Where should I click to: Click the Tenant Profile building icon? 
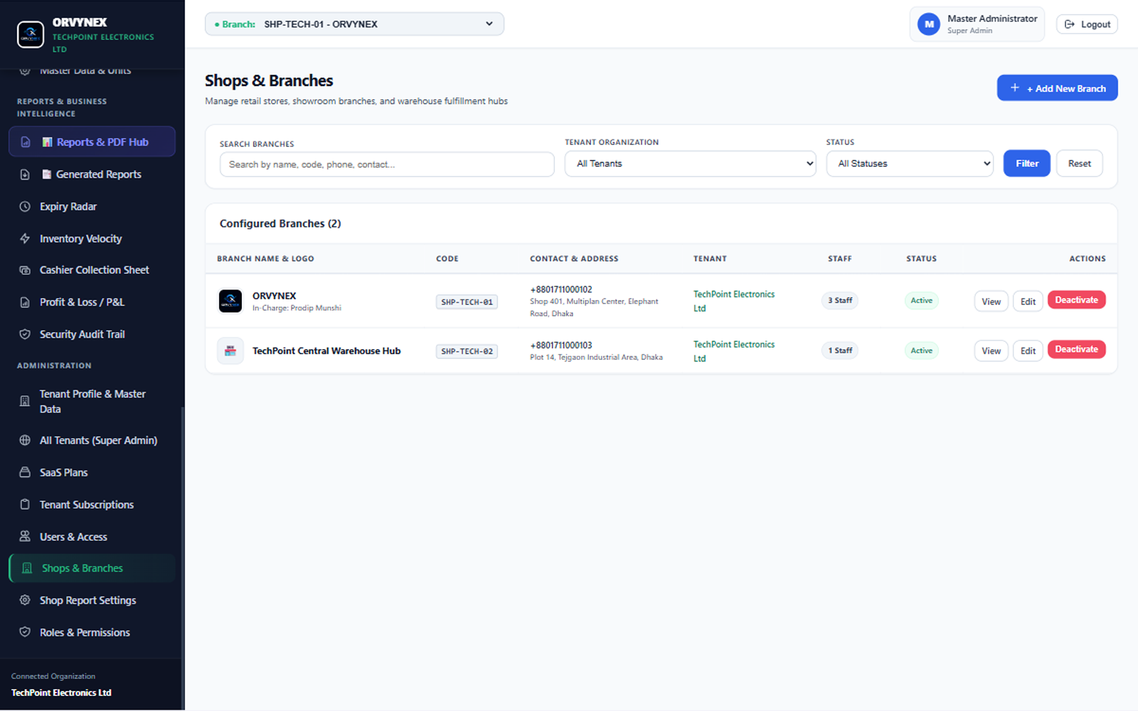pyautogui.click(x=25, y=401)
